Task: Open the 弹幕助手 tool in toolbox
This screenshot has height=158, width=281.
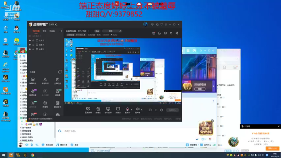Action: [x=33, y=81]
